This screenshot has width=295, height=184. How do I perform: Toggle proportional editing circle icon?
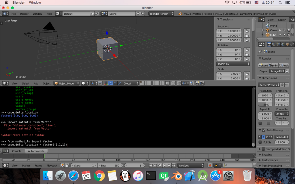(173, 83)
